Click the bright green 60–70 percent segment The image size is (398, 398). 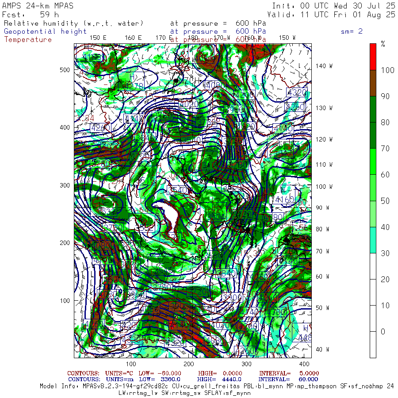(x=373, y=161)
